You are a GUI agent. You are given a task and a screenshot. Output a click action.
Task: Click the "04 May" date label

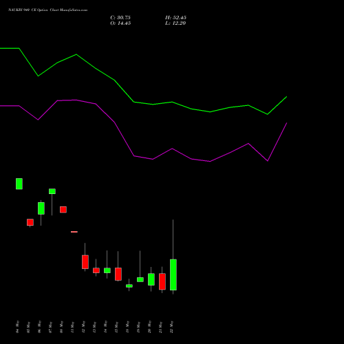pyautogui.click(x=18, y=327)
